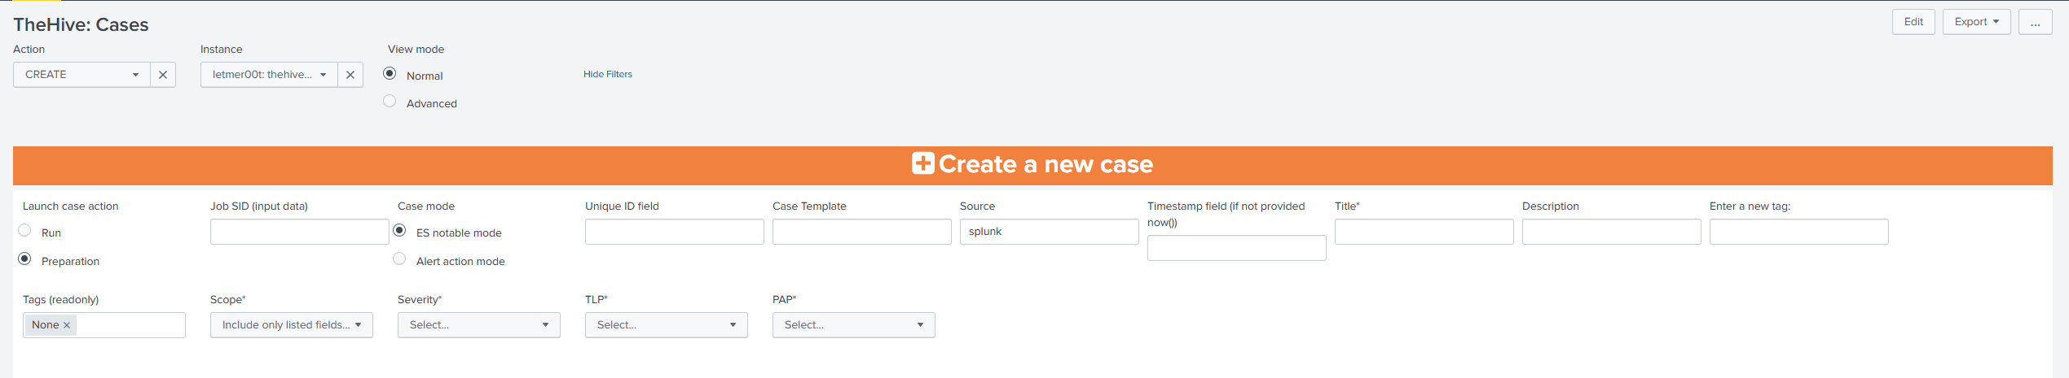Open the Scope dropdown
2069x378 pixels.
(292, 325)
